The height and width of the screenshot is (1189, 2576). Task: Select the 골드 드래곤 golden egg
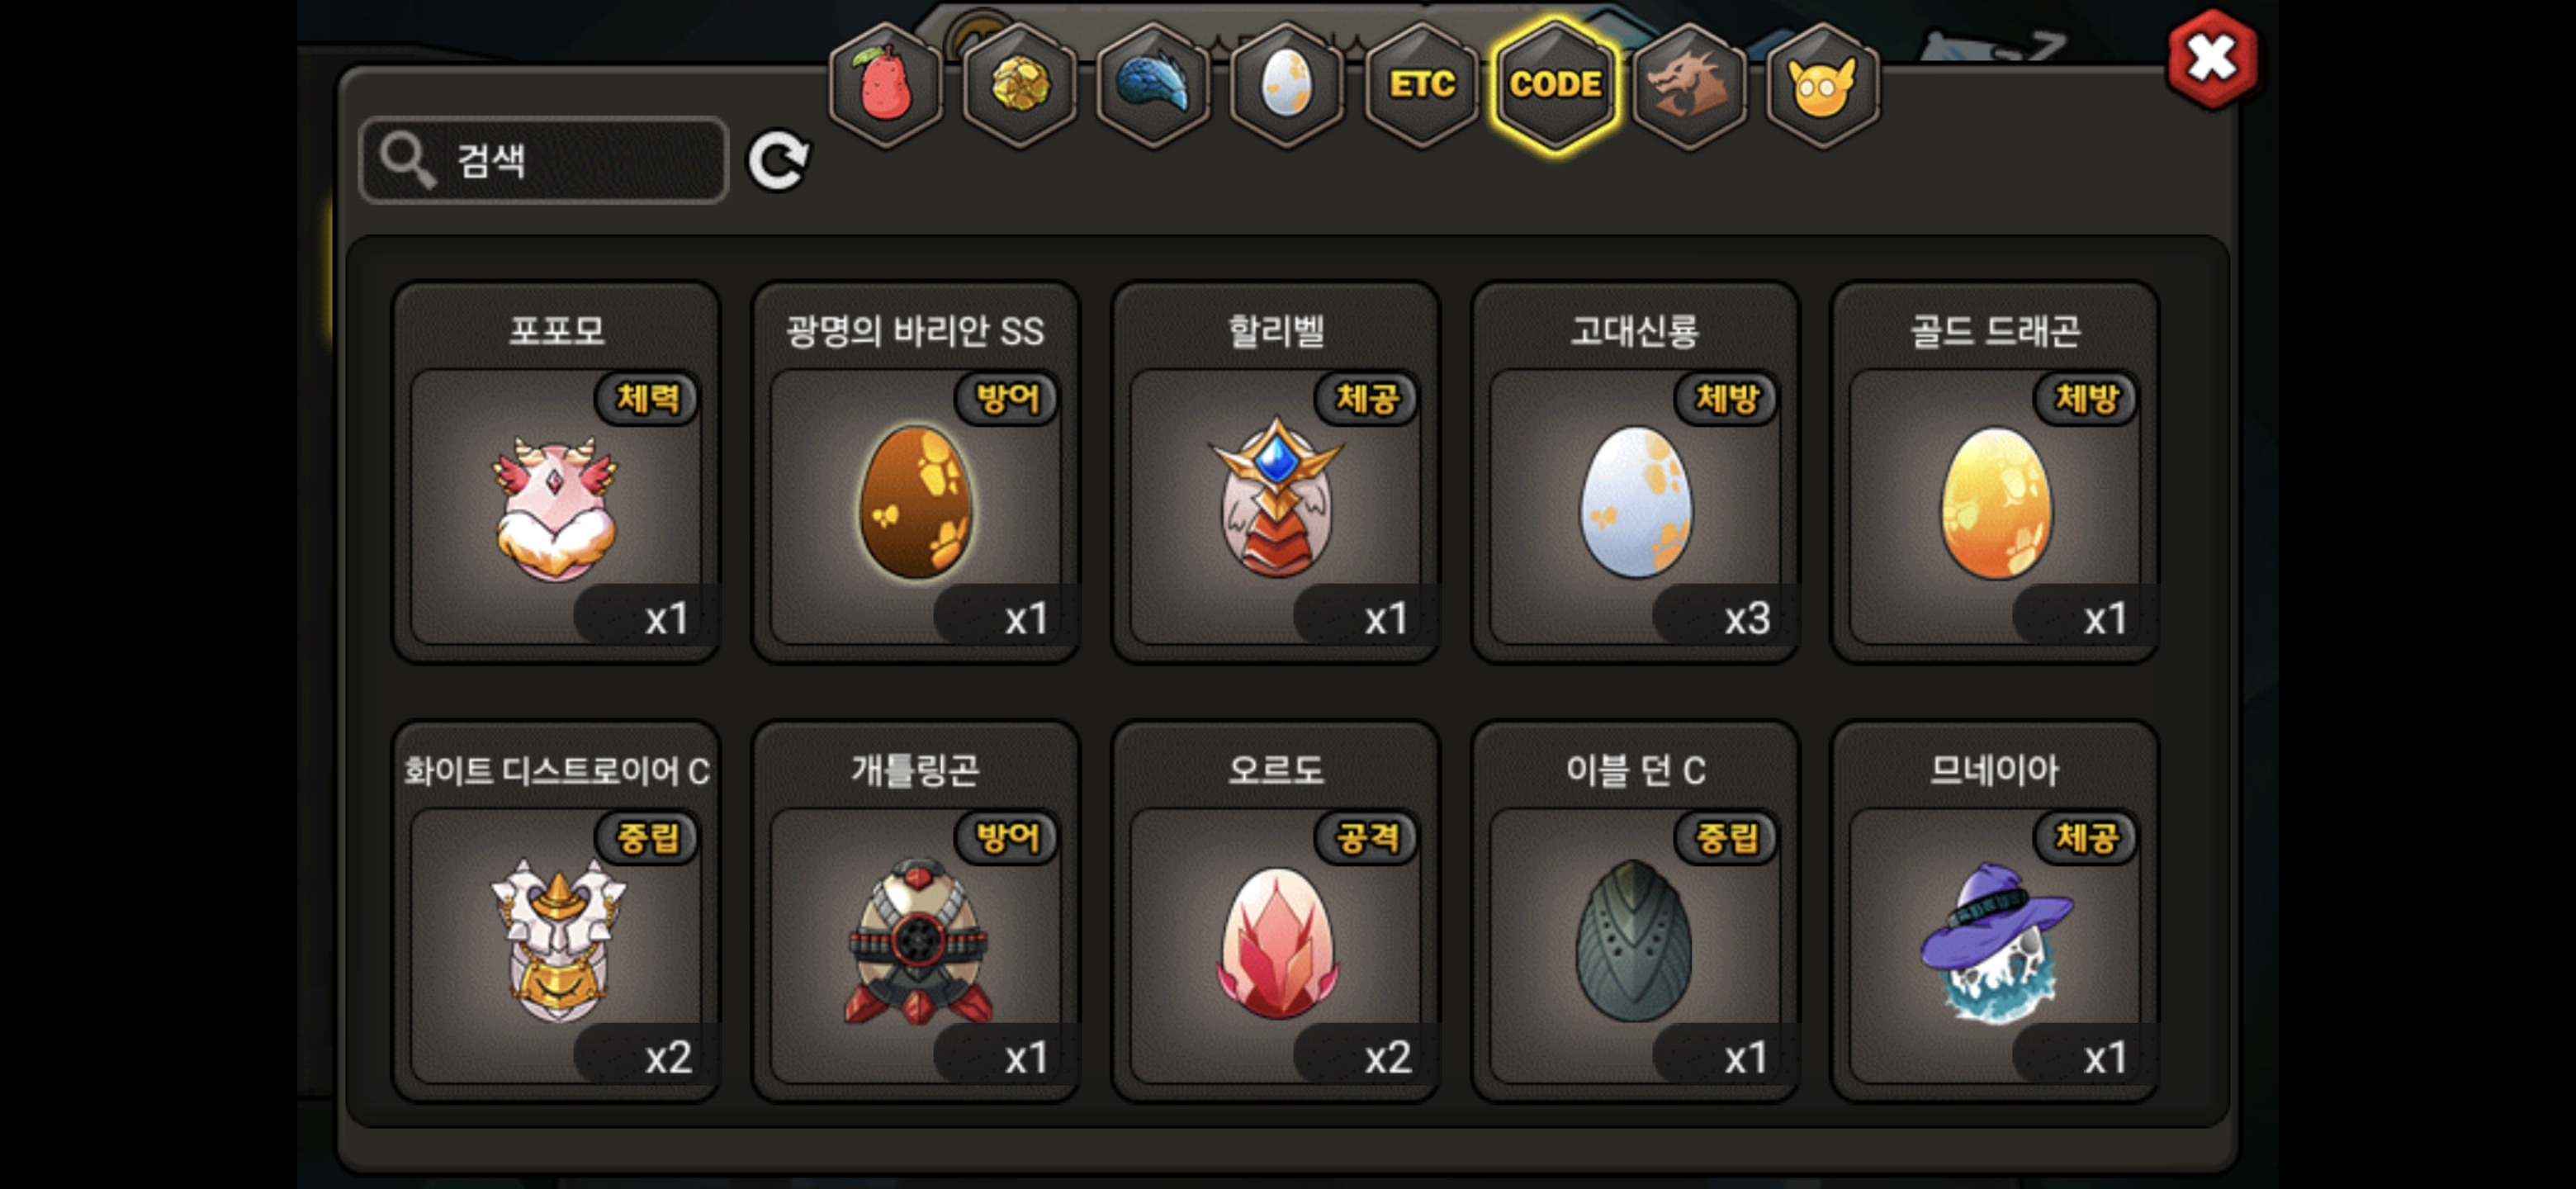tap(1996, 472)
